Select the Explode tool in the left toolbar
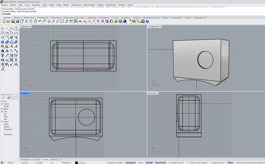The width and height of the screenshot is (265, 164). (7, 47)
